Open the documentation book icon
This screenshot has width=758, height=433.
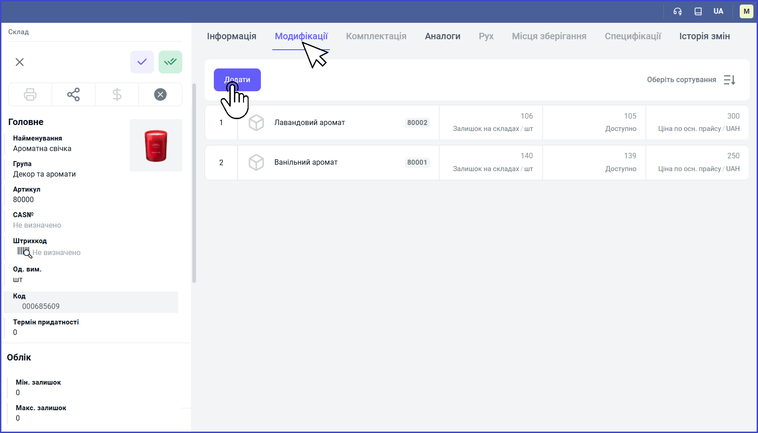click(x=698, y=11)
